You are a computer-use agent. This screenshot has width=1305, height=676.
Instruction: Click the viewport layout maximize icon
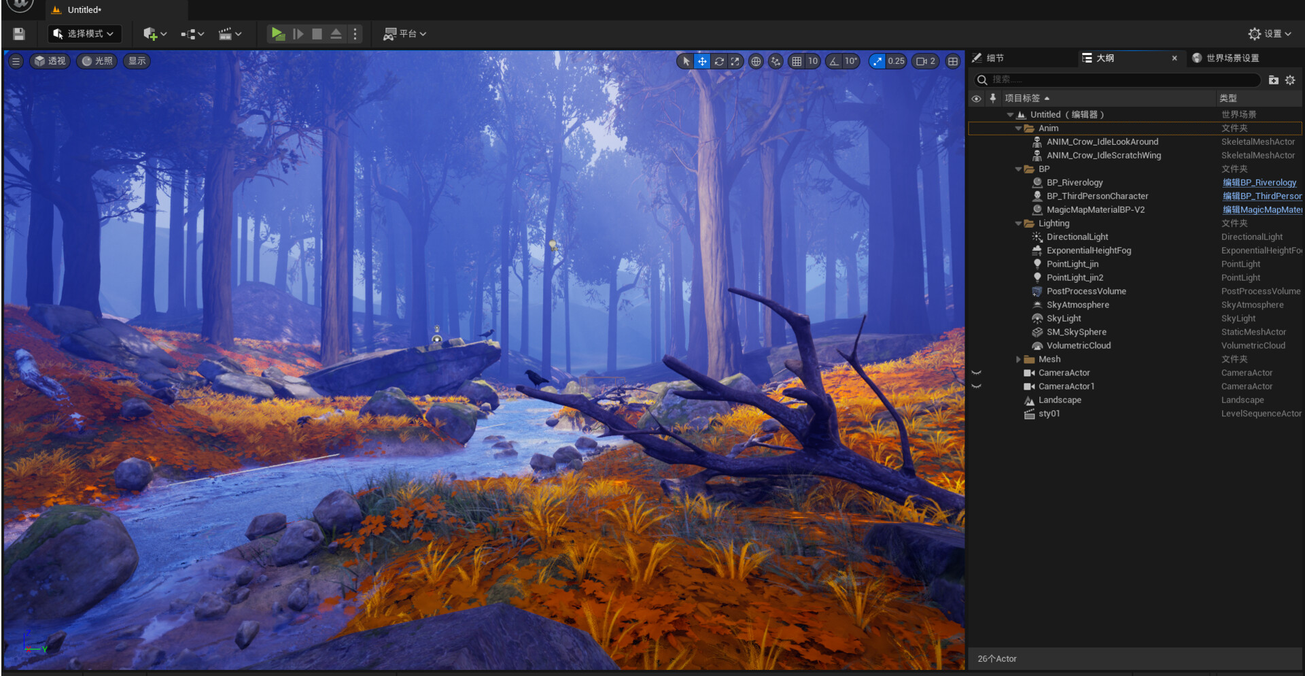pos(952,61)
